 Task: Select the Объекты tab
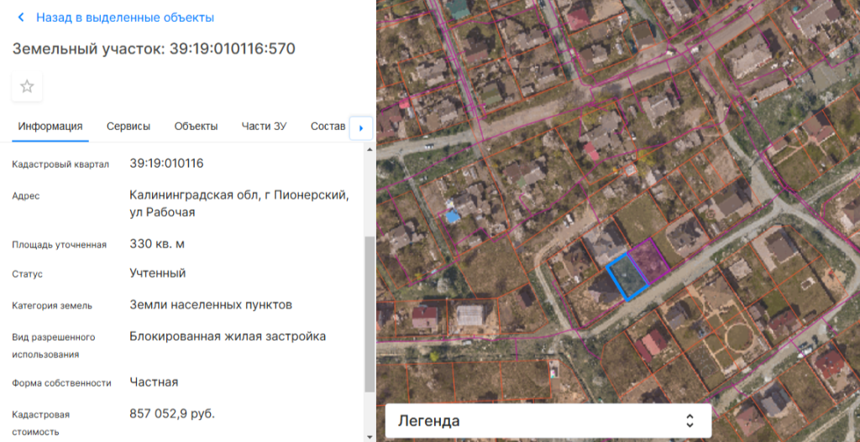(196, 127)
